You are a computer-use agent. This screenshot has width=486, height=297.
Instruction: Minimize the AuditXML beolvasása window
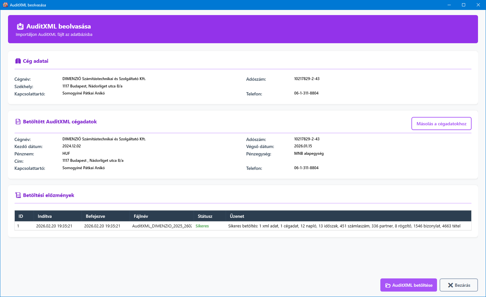(x=449, y=5)
